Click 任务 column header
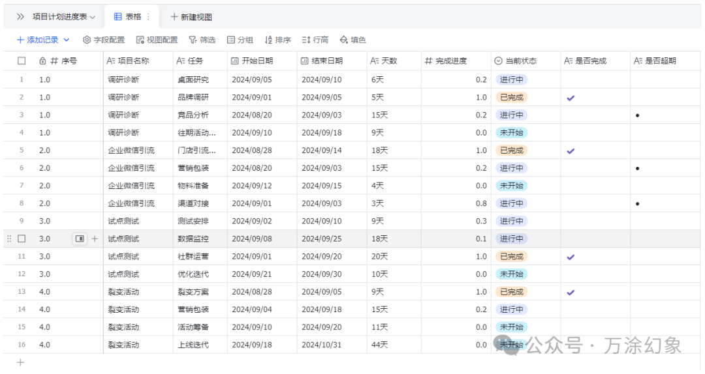The image size is (705, 374). 200,61
